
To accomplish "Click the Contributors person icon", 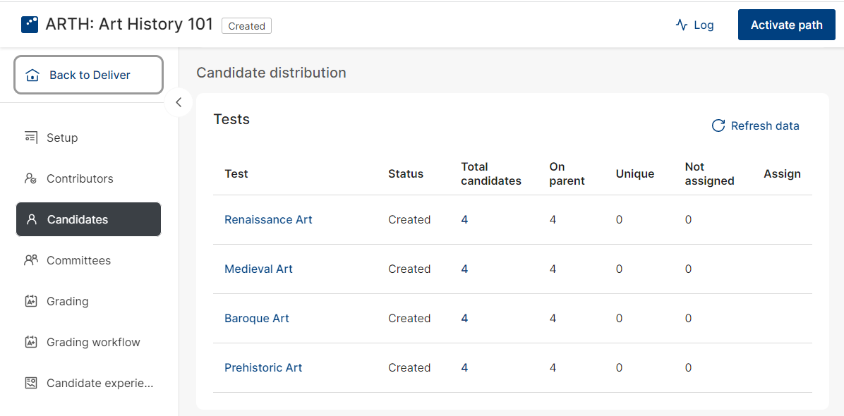I will tap(31, 178).
